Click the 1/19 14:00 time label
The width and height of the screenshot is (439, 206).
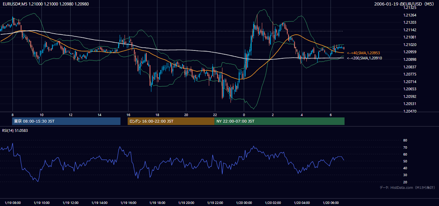click(x=99, y=203)
